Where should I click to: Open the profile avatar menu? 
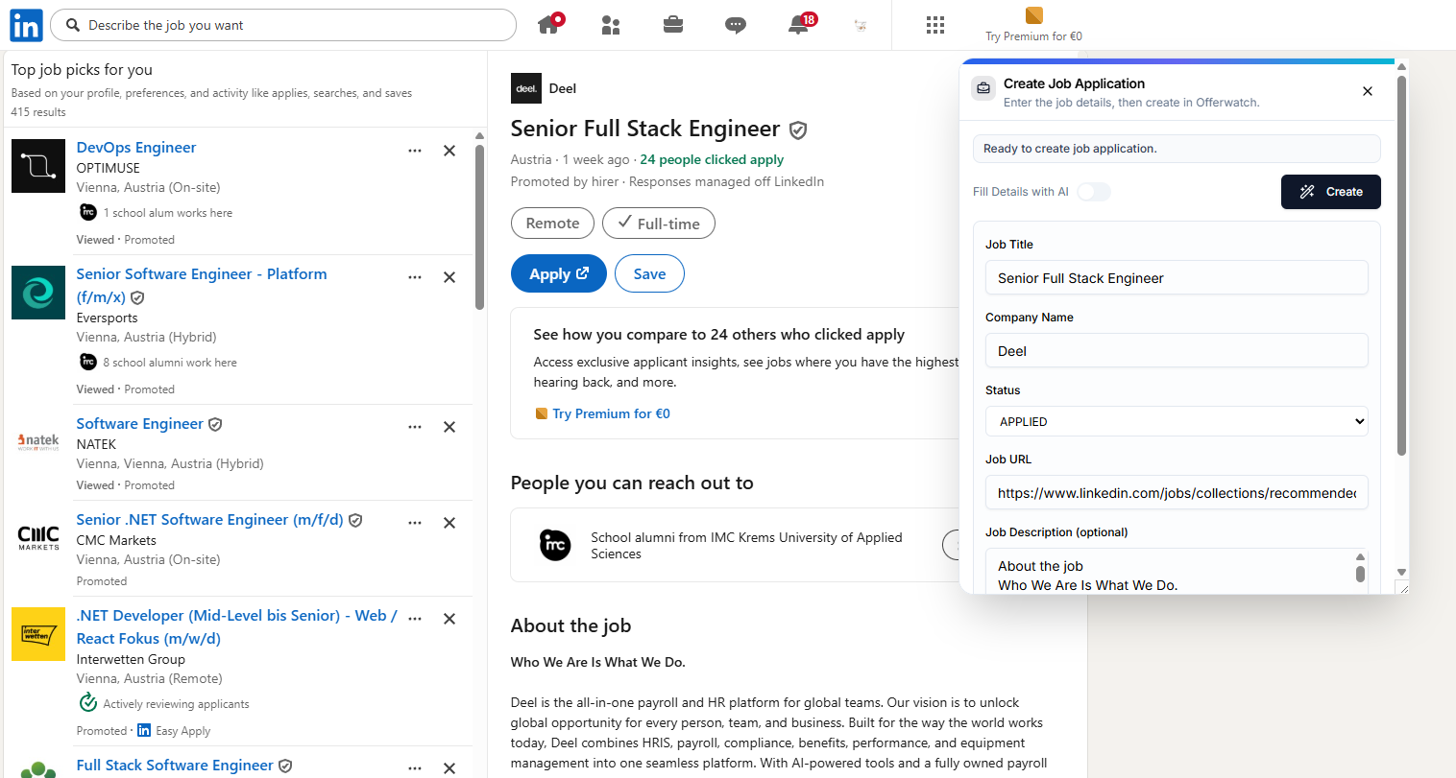(x=861, y=25)
